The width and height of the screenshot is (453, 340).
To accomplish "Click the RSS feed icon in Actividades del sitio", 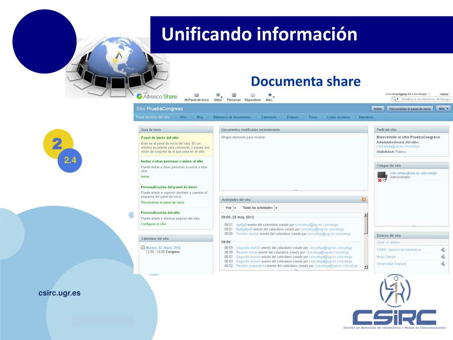I will 364,200.
